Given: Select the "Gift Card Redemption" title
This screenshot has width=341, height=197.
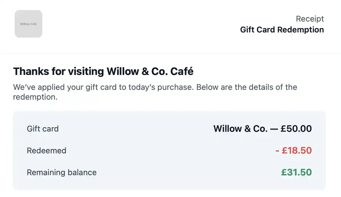Looking at the screenshot, I should click(x=282, y=30).
